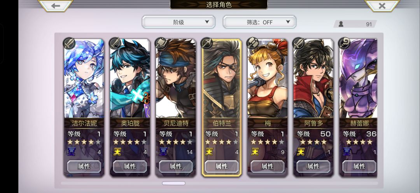Click the 天 element icon on 奥珀胧
The height and width of the screenshot is (193, 420).
pos(117,152)
